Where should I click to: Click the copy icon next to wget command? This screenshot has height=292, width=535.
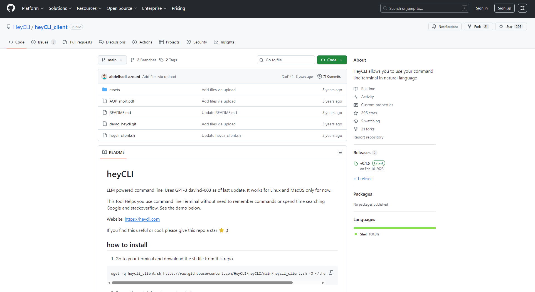pos(331,272)
